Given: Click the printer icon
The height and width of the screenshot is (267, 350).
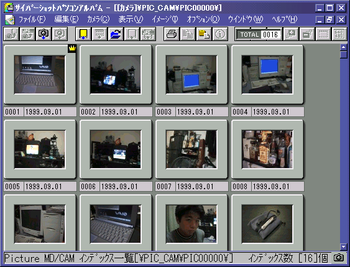Looking at the screenshot, I should [172, 34].
